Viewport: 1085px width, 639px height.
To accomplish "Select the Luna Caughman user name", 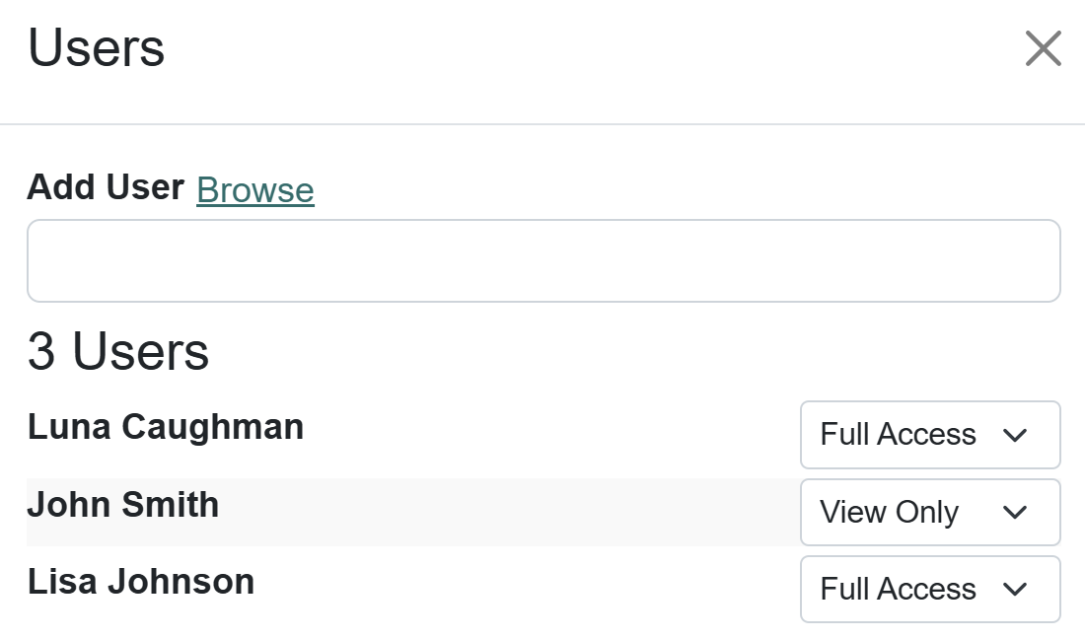I will (166, 427).
